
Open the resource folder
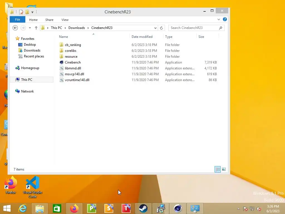(x=71, y=57)
